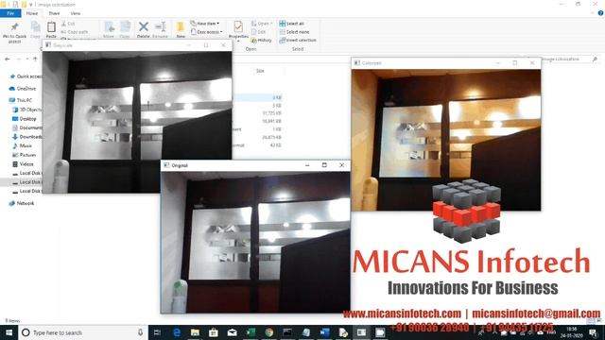Select Network in navigation pane

(22, 203)
